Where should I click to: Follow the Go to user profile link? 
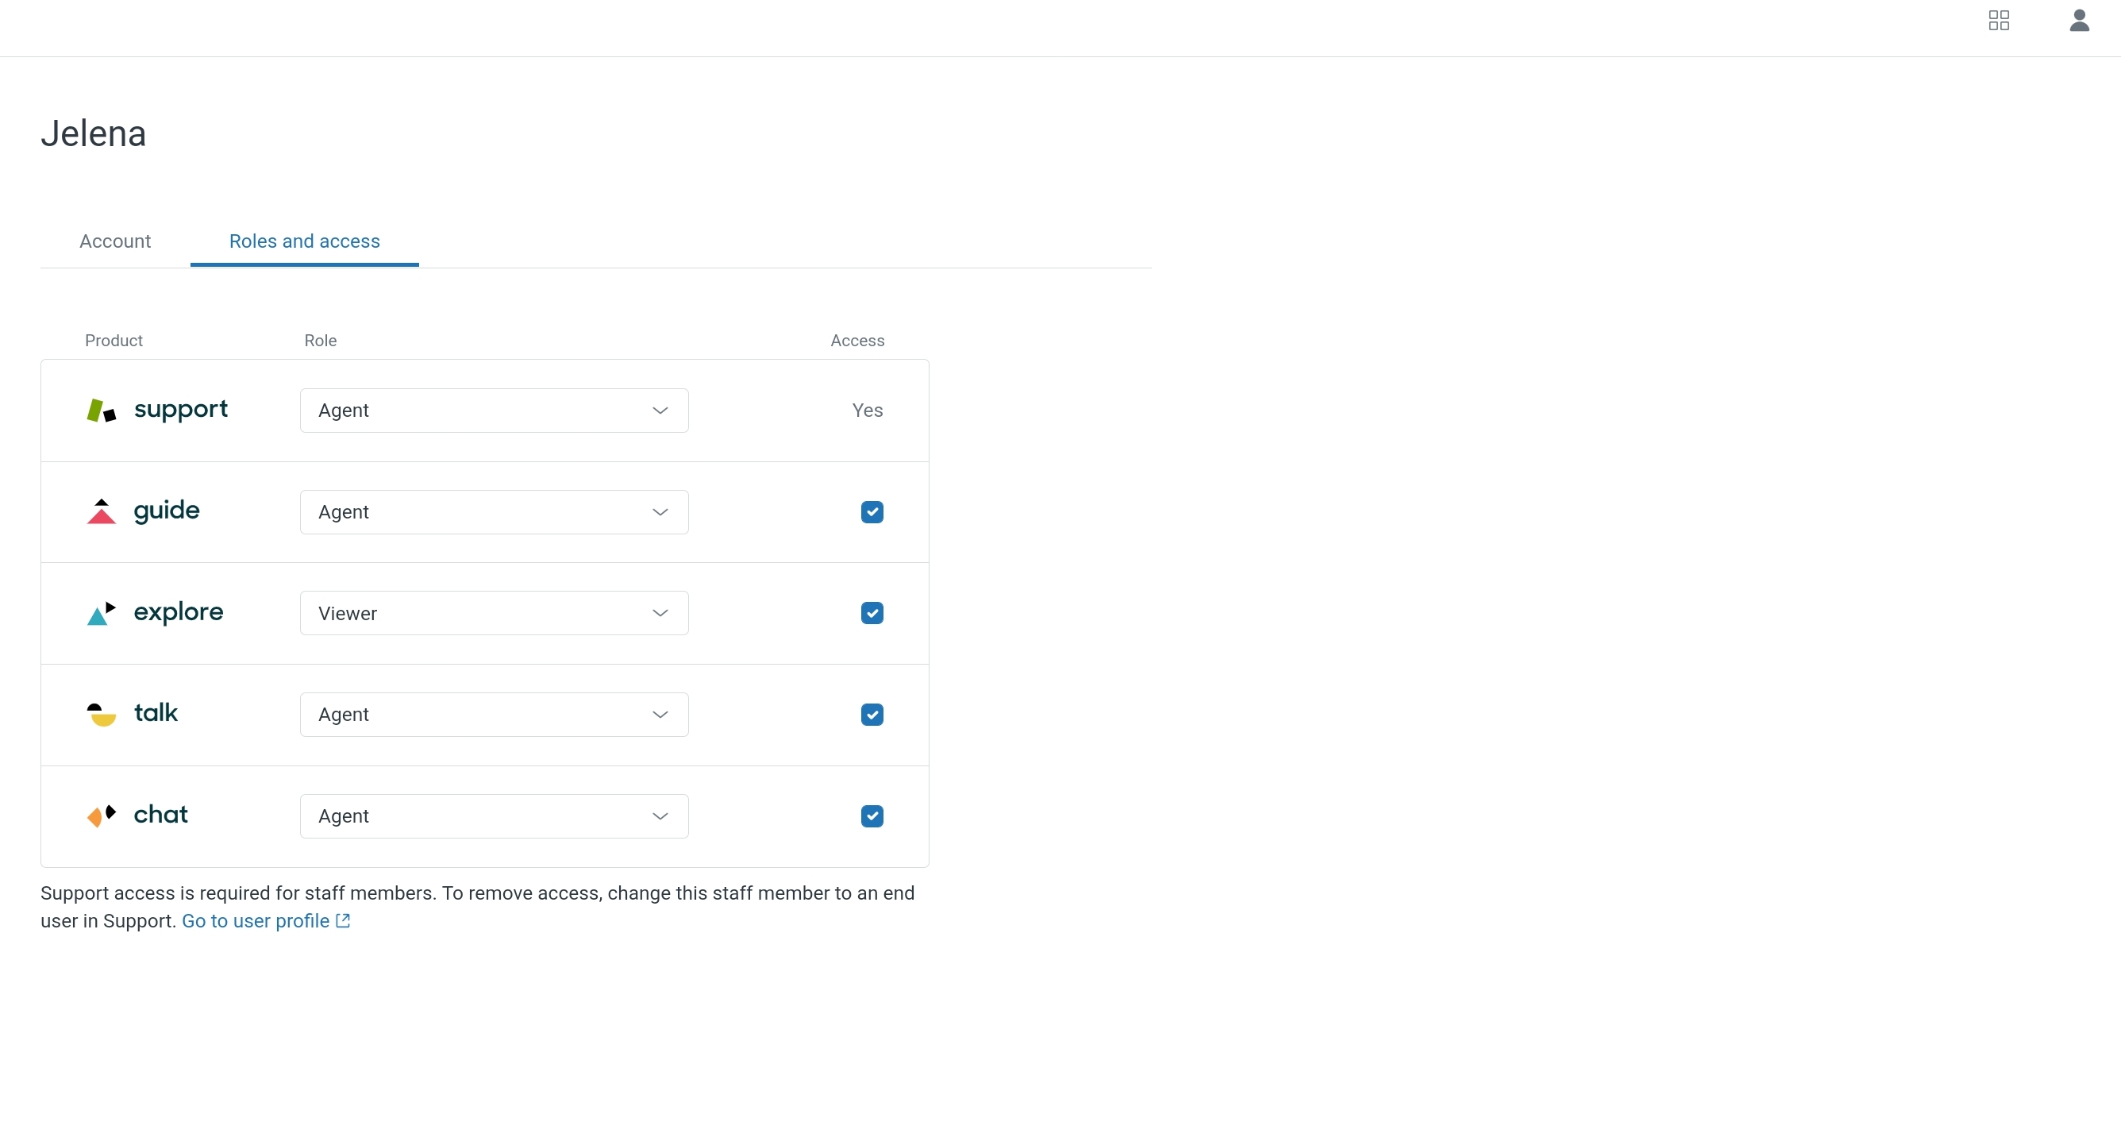tap(256, 921)
